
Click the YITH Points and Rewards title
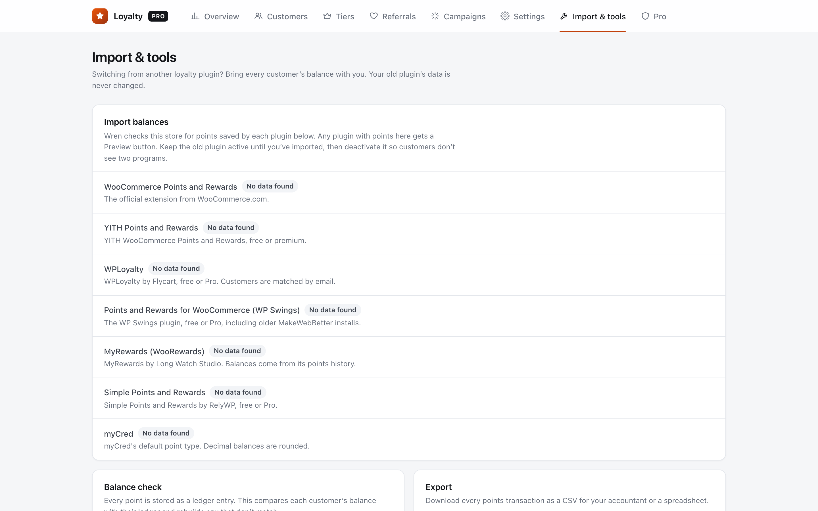coord(151,228)
